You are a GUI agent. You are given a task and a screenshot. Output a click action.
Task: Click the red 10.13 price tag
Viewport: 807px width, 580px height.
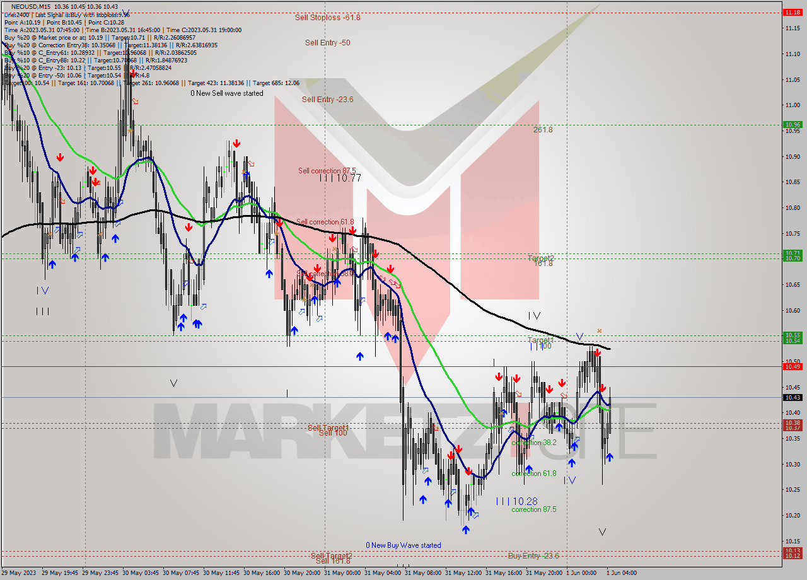[x=792, y=550]
